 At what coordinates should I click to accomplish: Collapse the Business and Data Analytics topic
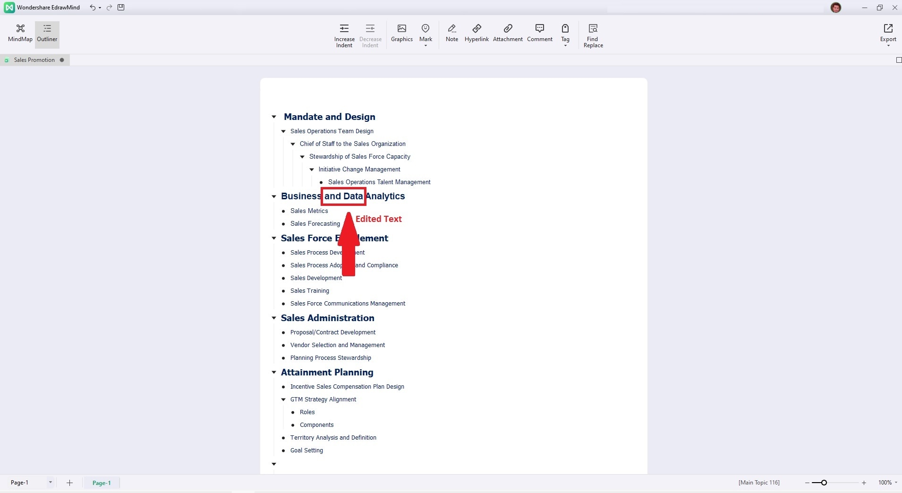click(x=274, y=196)
